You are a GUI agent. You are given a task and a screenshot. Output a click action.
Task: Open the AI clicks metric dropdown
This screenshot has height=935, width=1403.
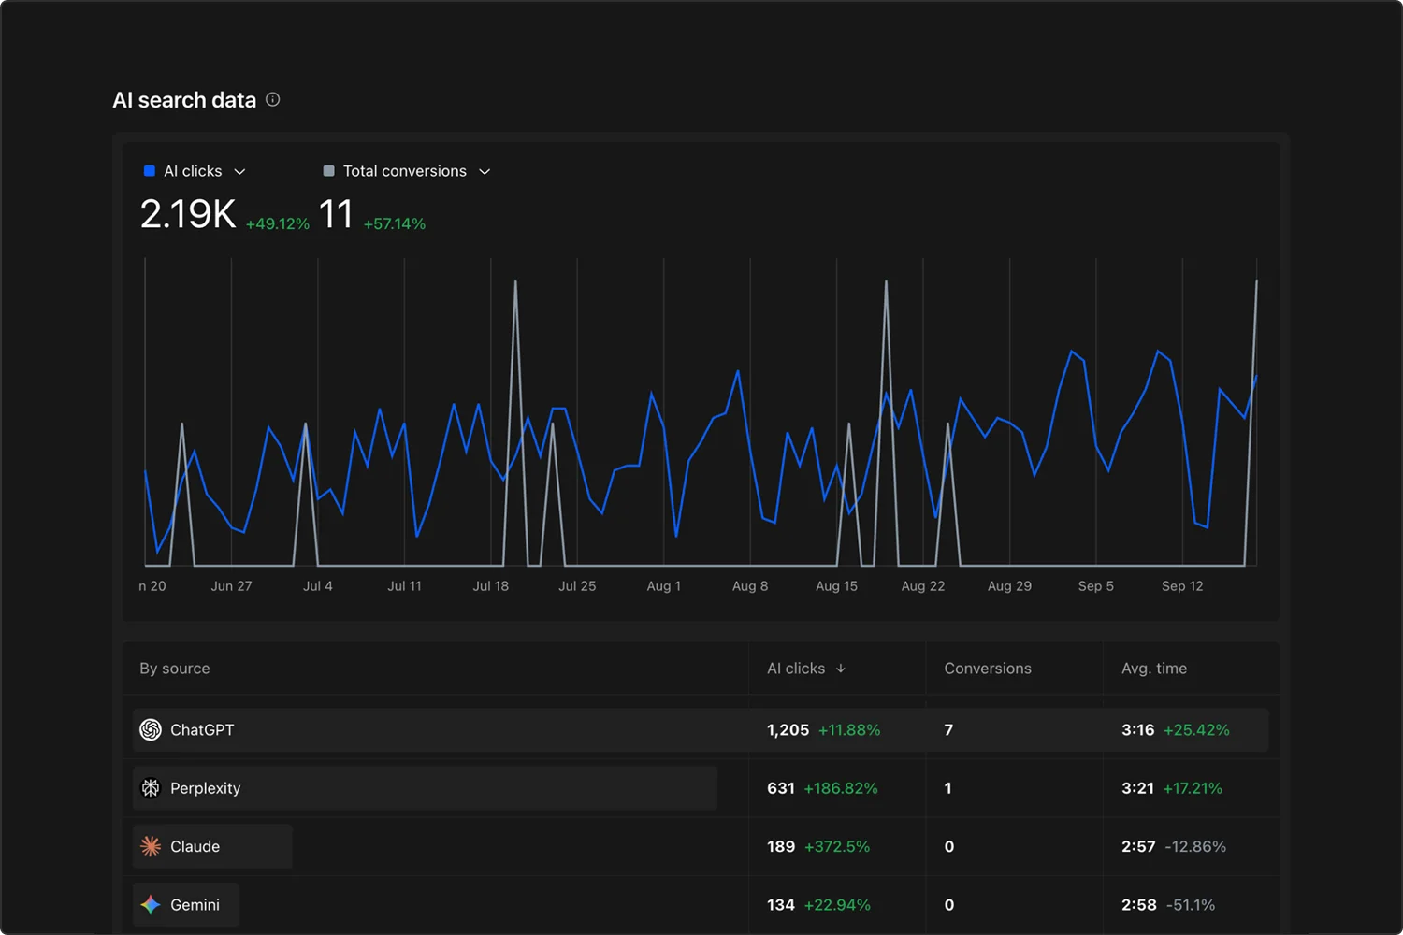tap(239, 171)
